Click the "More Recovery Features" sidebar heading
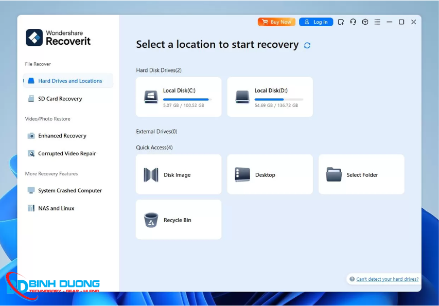 coord(51,174)
